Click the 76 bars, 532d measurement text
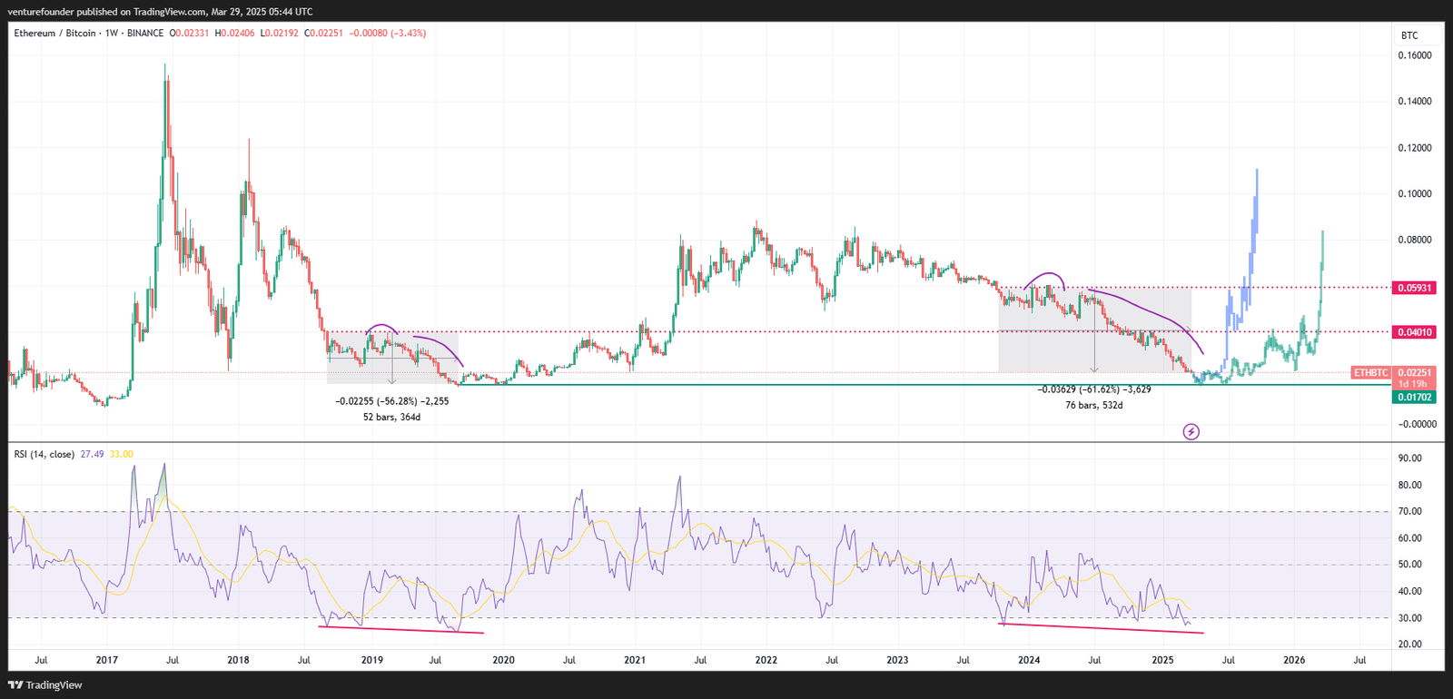Viewport: 1453px width, 699px height. click(x=1093, y=405)
